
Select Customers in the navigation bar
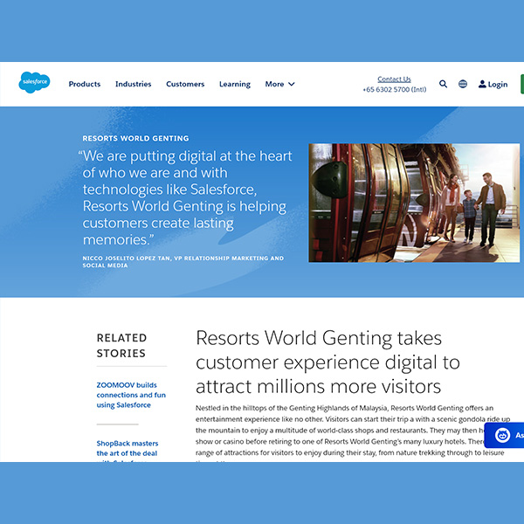pyautogui.click(x=185, y=84)
